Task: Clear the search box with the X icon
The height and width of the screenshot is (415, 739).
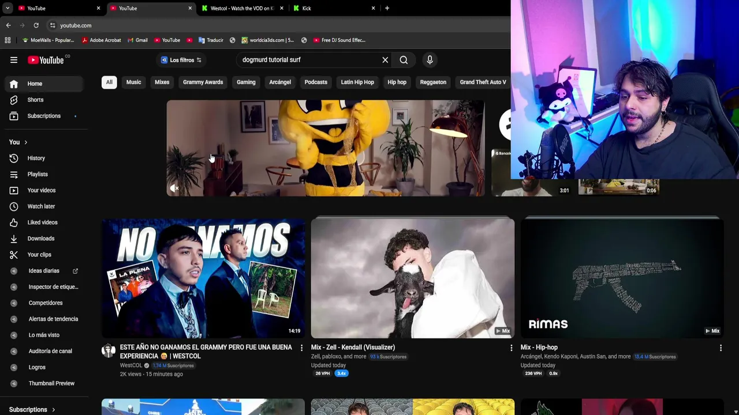Action: pos(385,60)
